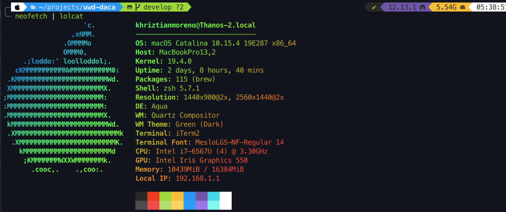Select the ~/projects/uwd-daca path text
The height and width of the screenshot is (212, 506).
pyautogui.click(x=78, y=7)
